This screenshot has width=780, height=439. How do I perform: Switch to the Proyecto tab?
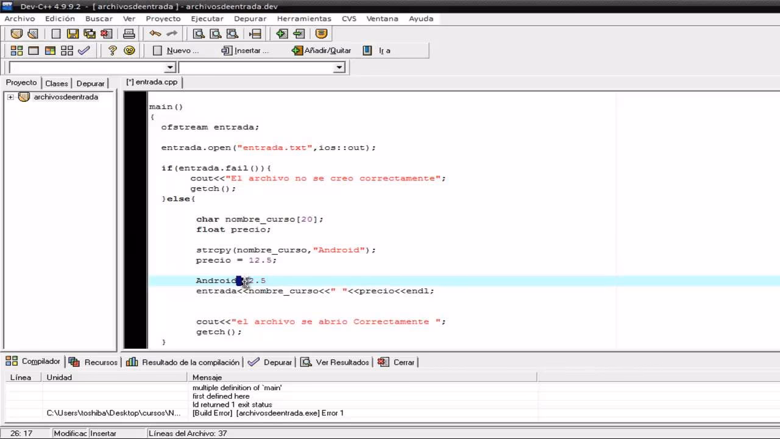click(x=21, y=83)
